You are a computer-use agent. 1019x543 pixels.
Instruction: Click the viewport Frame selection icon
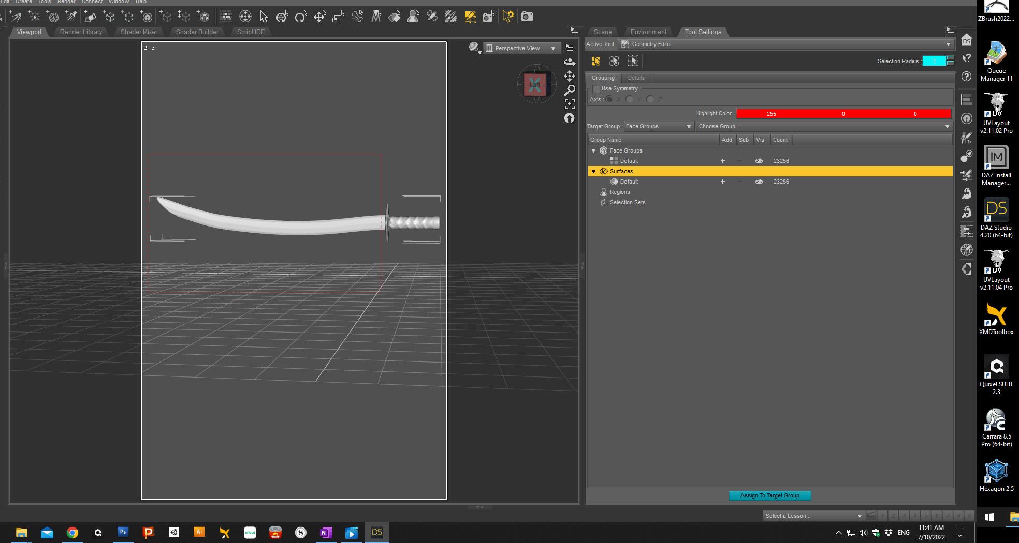click(x=570, y=104)
